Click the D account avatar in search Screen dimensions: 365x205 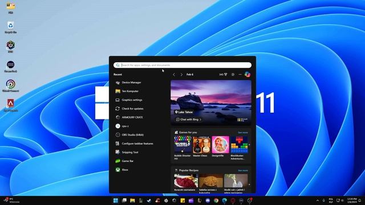coord(233,75)
